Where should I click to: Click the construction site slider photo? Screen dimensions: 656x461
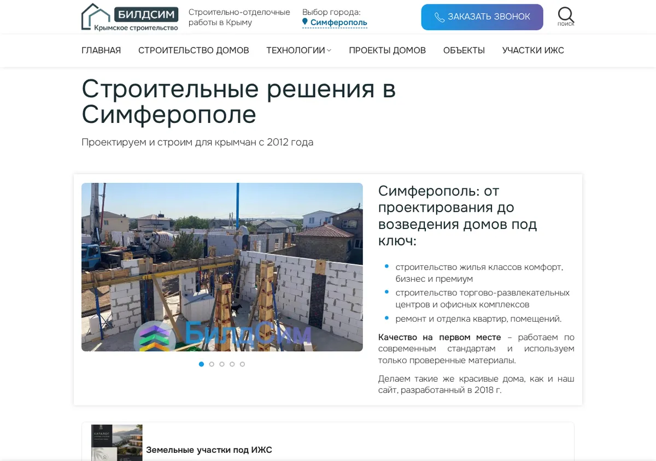[x=222, y=267]
